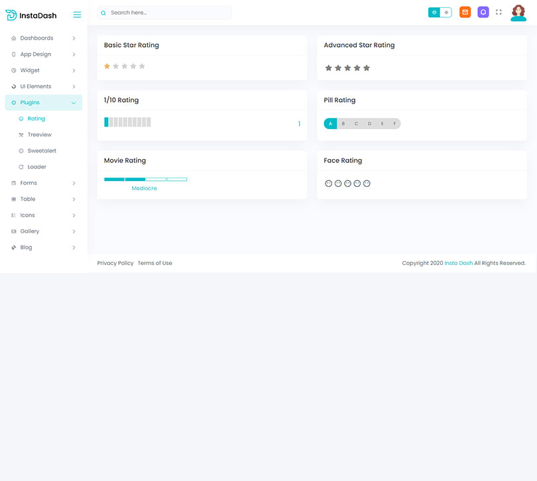Expand the Dashboards menu
The image size is (537, 481).
pos(43,38)
